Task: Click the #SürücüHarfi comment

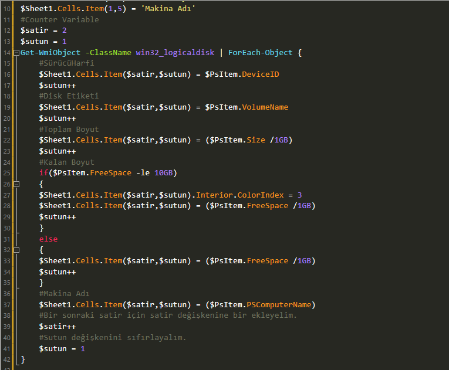Action: (x=66, y=63)
